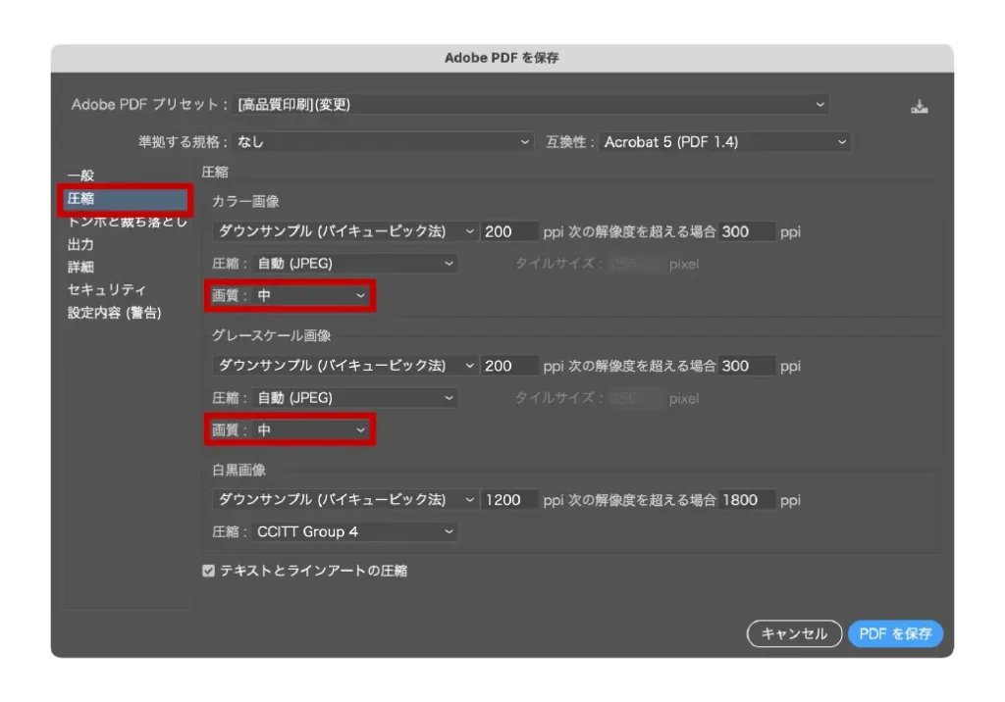
Task: Open カラー画像 ダウンサンプル method dropdown
Action: (x=344, y=231)
